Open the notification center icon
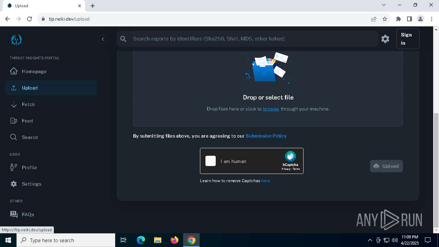 (x=428, y=240)
